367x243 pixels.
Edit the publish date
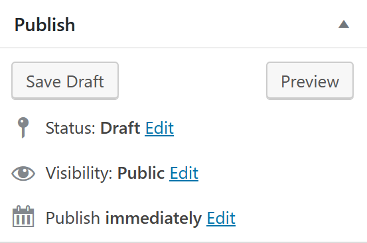(x=221, y=218)
